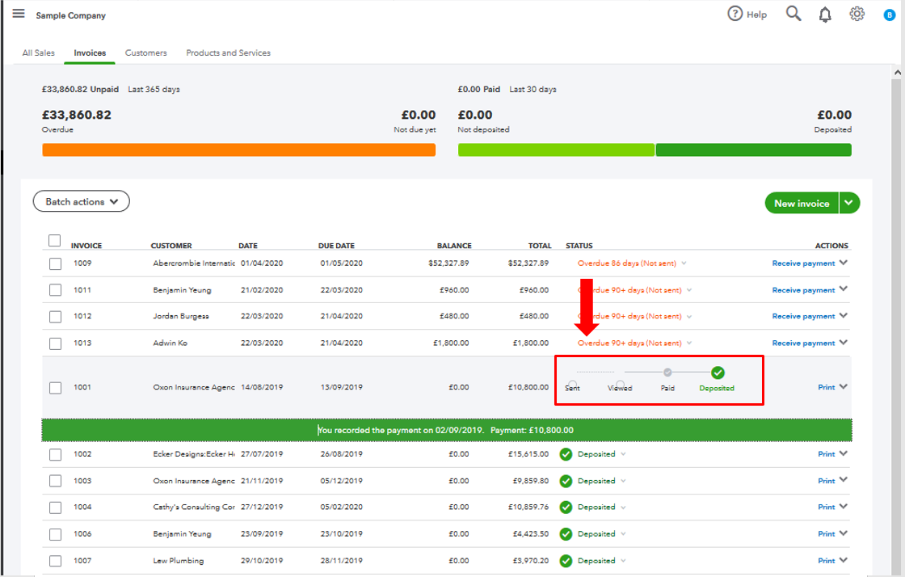Open the Batch actions dropdown
905x577 pixels.
tap(81, 201)
